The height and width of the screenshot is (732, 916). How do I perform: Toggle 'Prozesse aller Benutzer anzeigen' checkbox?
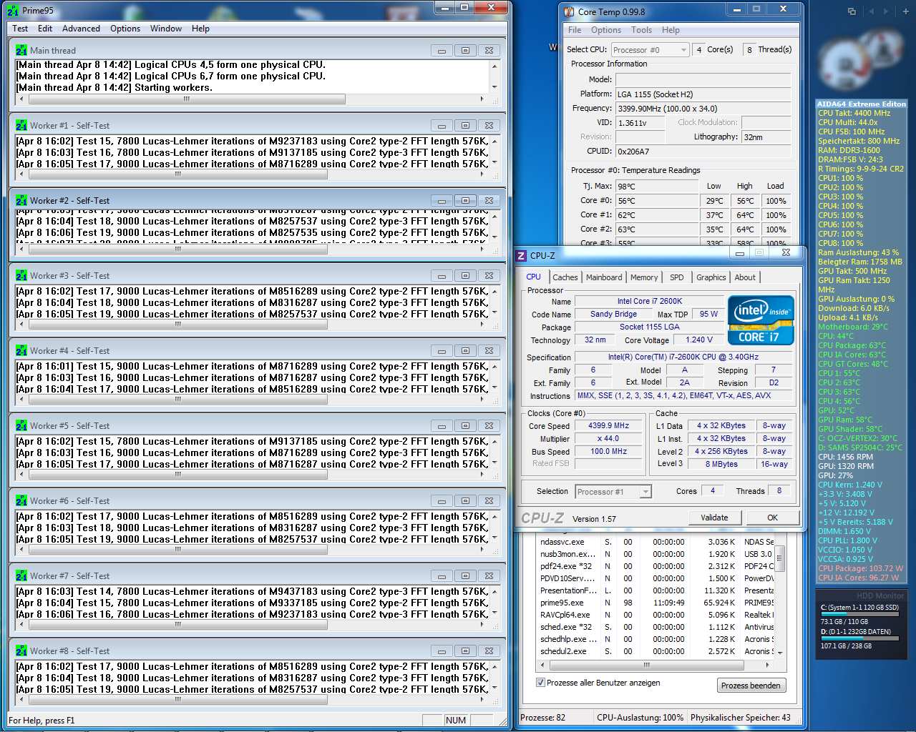tap(540, 683)
